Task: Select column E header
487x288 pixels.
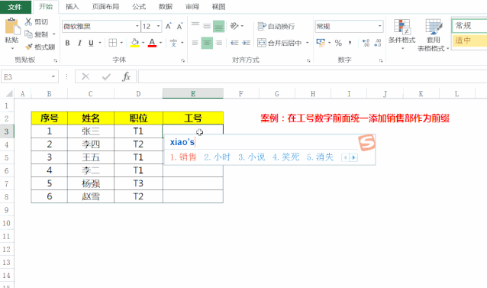Action: [193, 93]
